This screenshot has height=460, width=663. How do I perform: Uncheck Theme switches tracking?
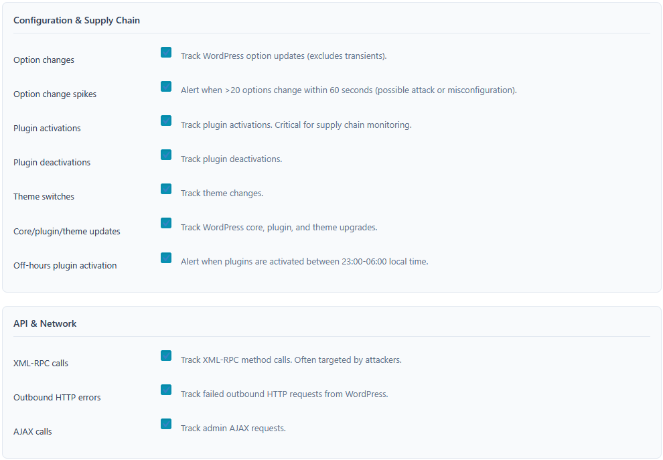click(x=165, y=189)
